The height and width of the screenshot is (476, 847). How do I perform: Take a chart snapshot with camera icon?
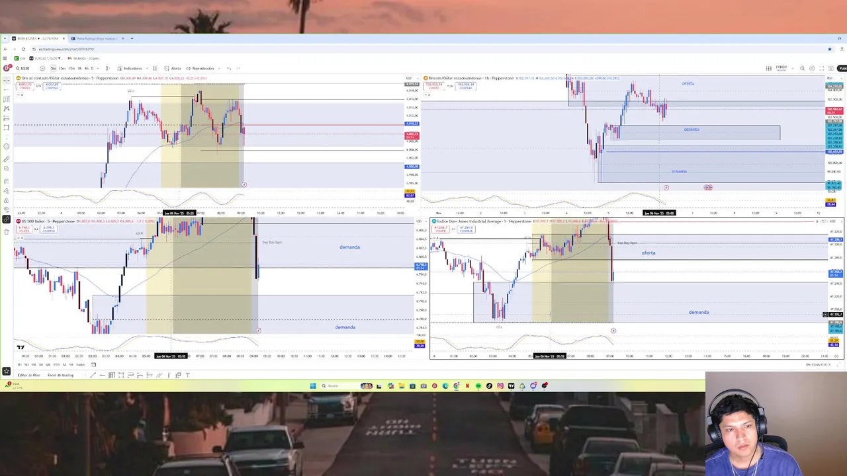tap(830, 68)
